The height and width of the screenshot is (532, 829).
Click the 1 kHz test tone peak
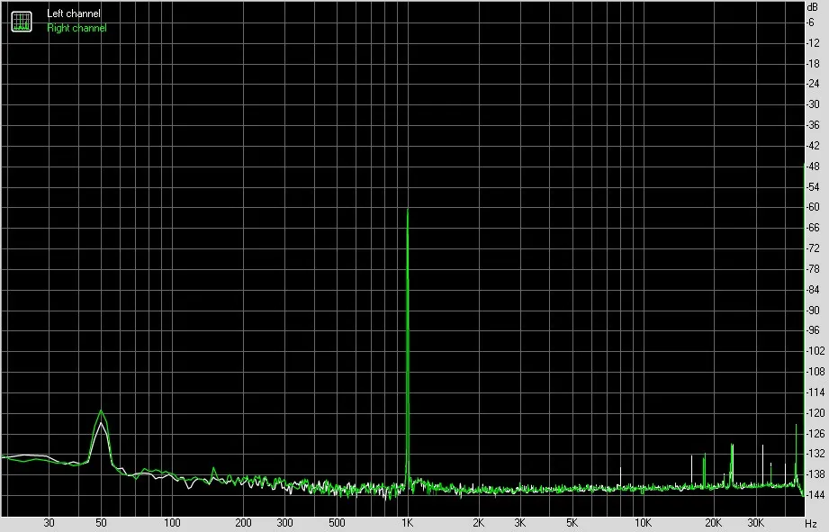(x=407, y=211)
